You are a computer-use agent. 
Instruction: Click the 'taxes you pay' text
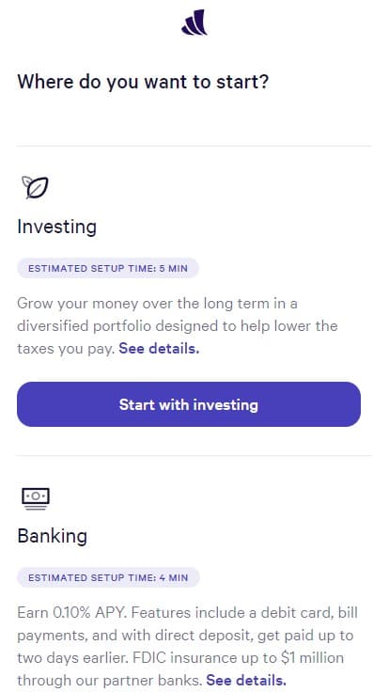click(66, 349)
